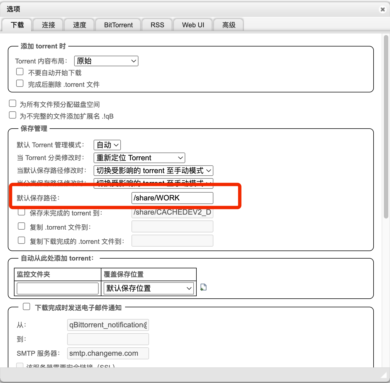Check 完成后删除 .torrent 文件
The width and height of the screenshot is (390, 383).
19,83
